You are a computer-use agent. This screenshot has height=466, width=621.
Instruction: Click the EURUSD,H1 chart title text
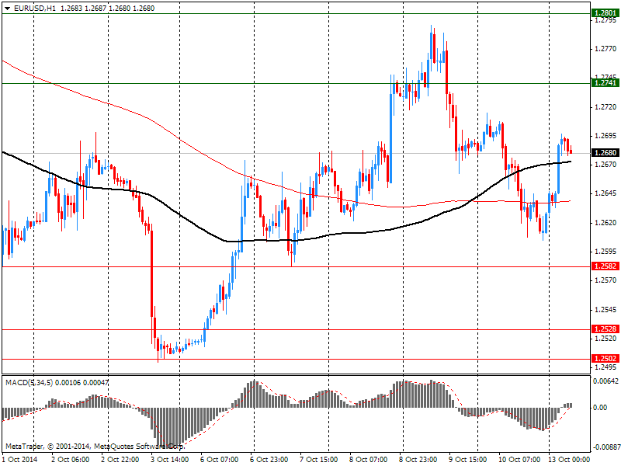click(34, 9)
